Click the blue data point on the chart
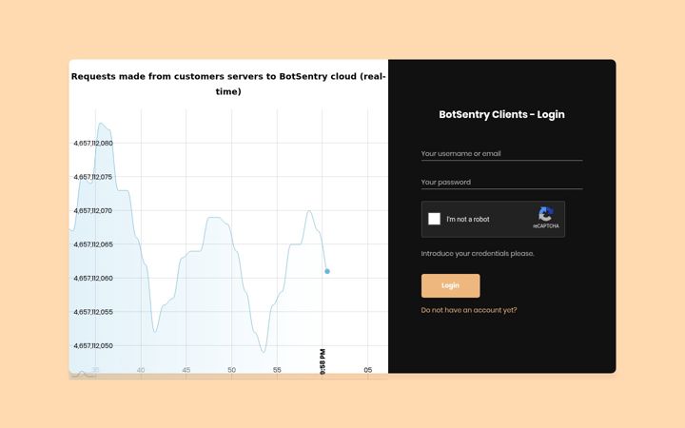 [x=327, y=271]
